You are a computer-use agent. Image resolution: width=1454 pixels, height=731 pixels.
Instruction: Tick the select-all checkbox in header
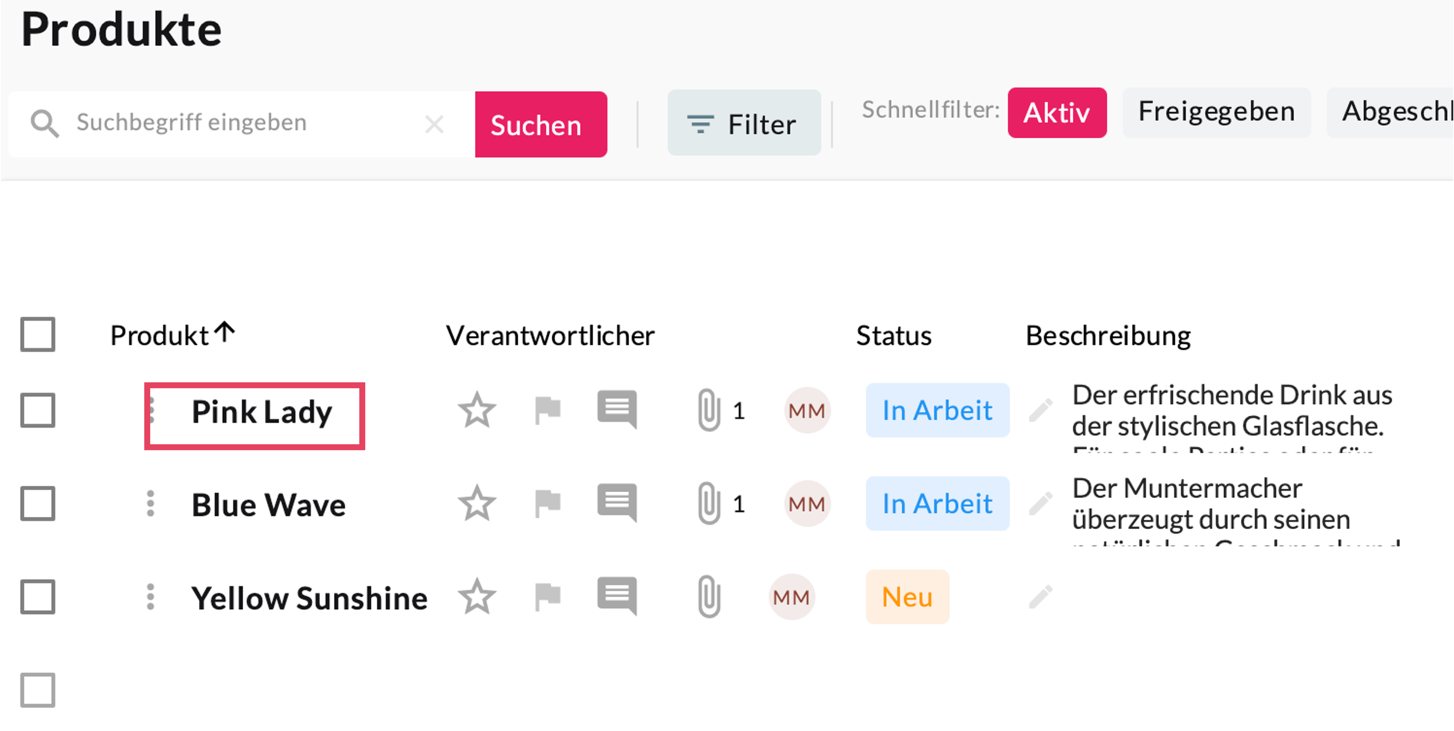coord(38,335)
